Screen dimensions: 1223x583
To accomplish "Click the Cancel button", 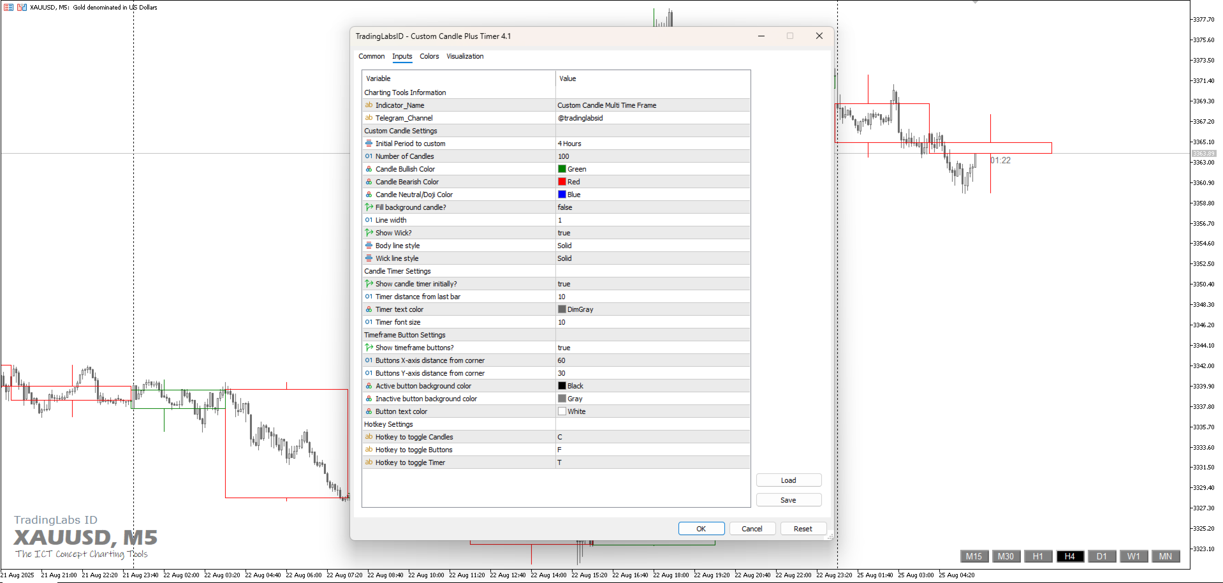I will [x=752, y=529].
